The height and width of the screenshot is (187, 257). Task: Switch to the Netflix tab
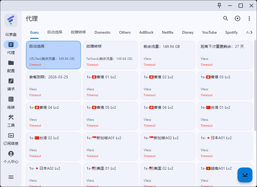tap(168, 32)
